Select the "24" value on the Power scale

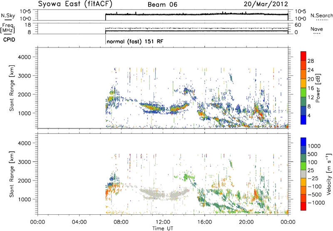tap(311, 70)
